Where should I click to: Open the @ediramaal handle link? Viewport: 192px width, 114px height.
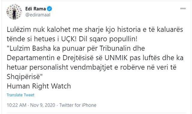click(x=38, y=15)
